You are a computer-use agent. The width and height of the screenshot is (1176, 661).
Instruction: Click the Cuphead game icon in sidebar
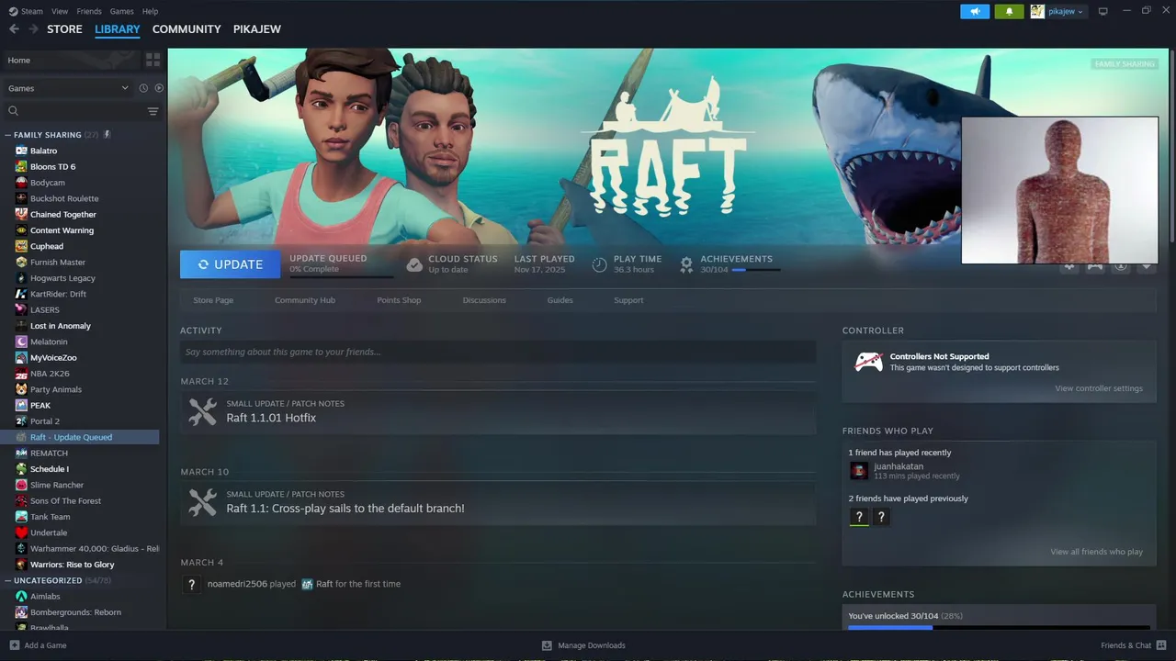click(x=21, y=246)
